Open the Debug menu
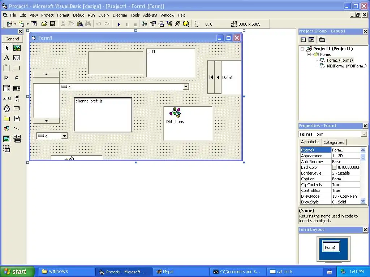370x277 pixels. click(x=78, y=15)
